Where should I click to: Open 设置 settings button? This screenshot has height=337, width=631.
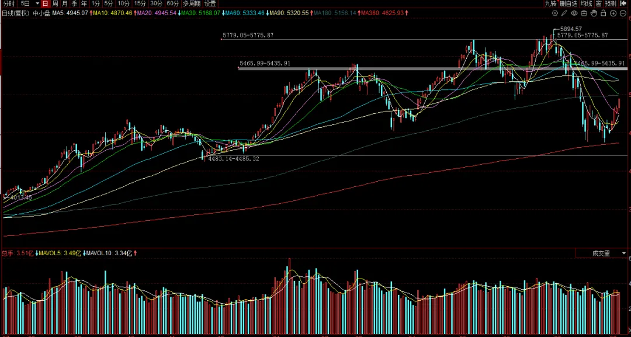[x=210, y=4]
